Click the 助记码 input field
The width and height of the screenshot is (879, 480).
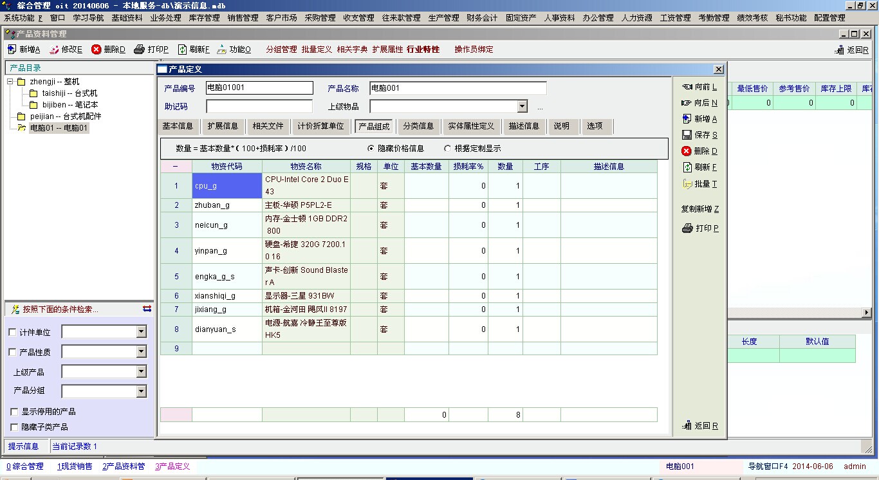(259, 107)
